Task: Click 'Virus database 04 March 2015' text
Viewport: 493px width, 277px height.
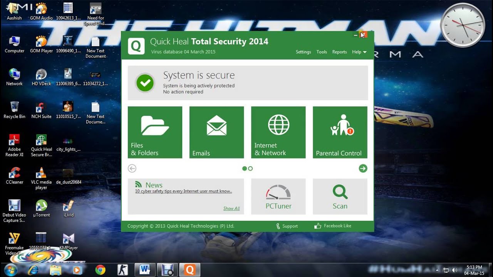Action: coord(183,52)
